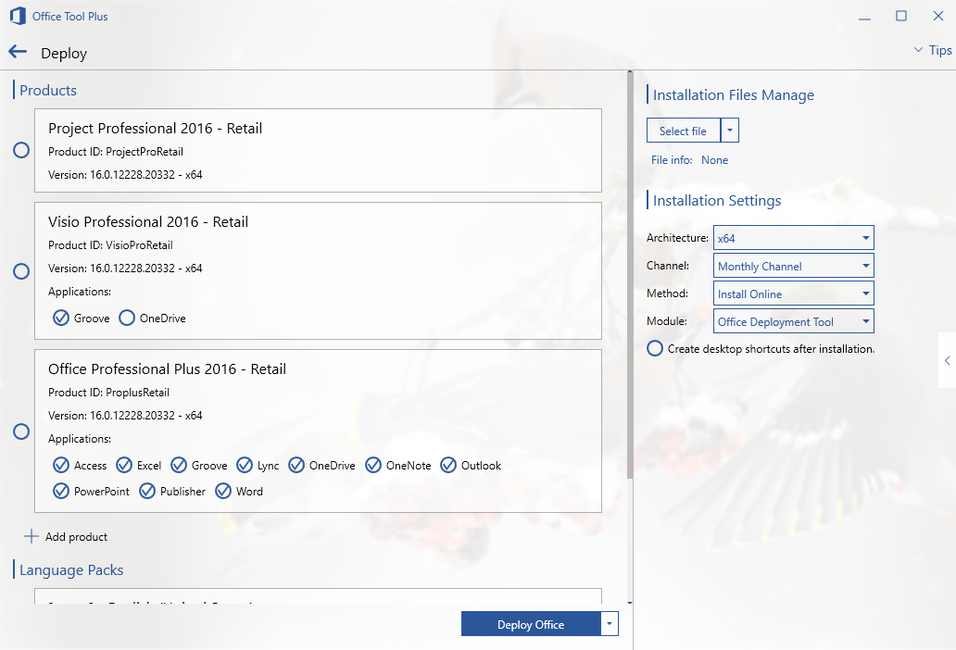Open the Channel dropdown showing Monthly Channel
Screen dimensions: 956x650
[793, 266]
